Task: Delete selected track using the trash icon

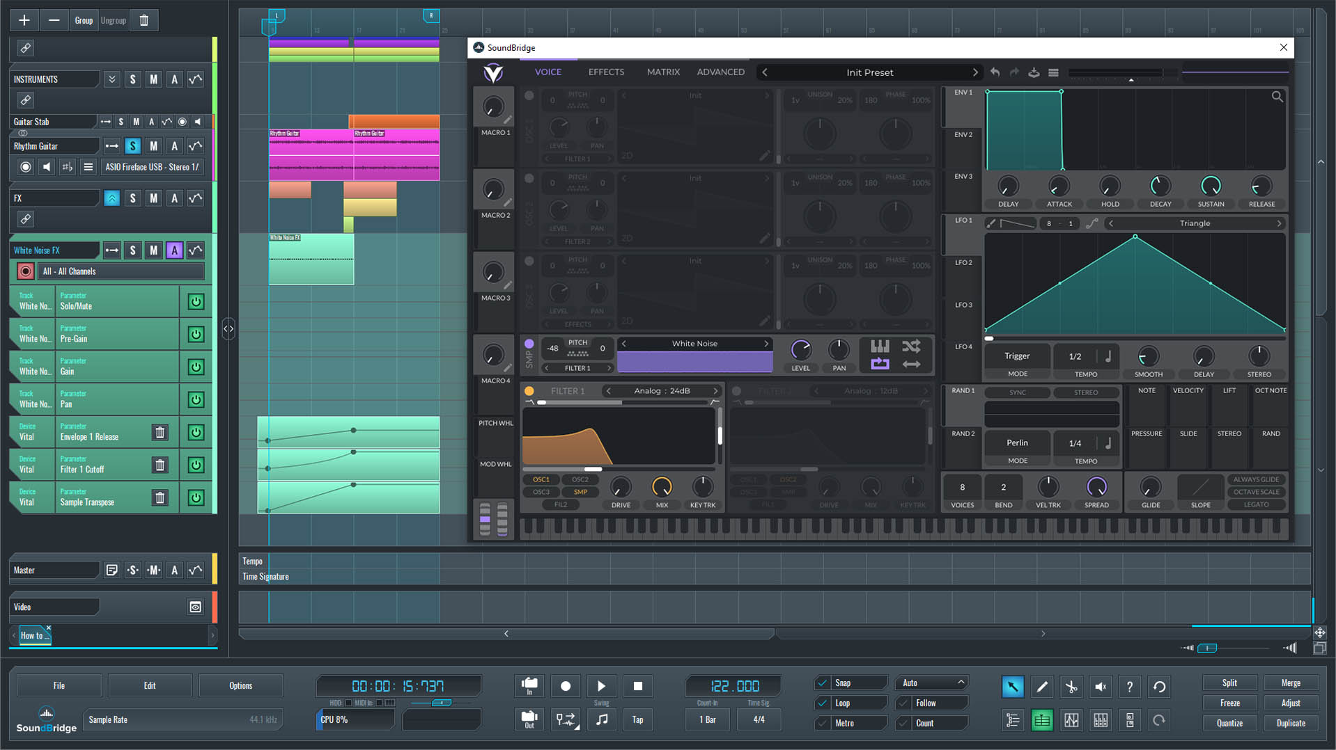Action: click(x=144, y=20)
